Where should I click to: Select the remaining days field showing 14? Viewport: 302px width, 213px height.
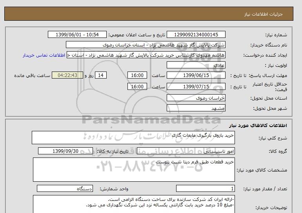[101, 75]
